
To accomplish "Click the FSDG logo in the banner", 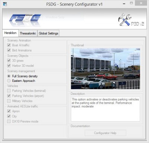I will click(x=25, y=19).
